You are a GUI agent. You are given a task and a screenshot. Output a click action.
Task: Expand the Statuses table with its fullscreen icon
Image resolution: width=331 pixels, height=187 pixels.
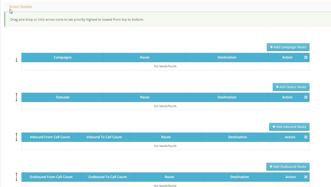click(306, 97)
